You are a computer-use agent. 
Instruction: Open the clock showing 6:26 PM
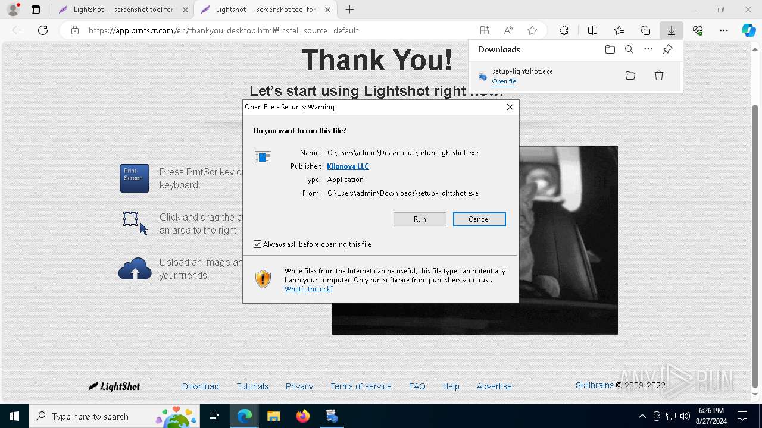point(711,416)
